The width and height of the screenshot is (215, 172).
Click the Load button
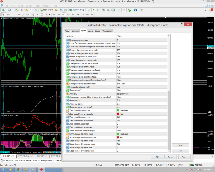180,145
